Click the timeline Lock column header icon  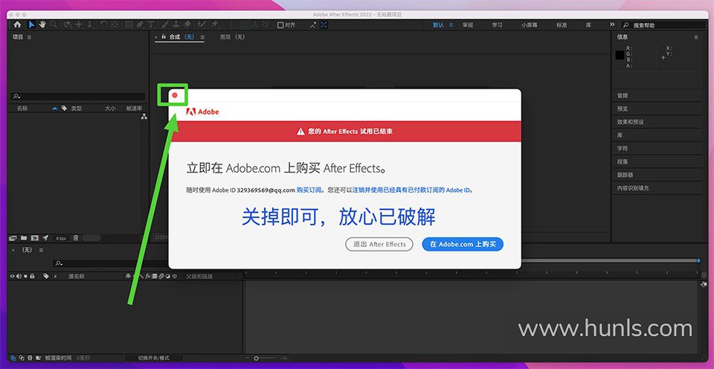pyautogui.click(x=32, y=276)
